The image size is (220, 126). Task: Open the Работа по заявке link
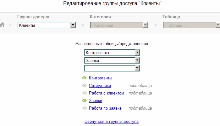click(x=105, y=108)
